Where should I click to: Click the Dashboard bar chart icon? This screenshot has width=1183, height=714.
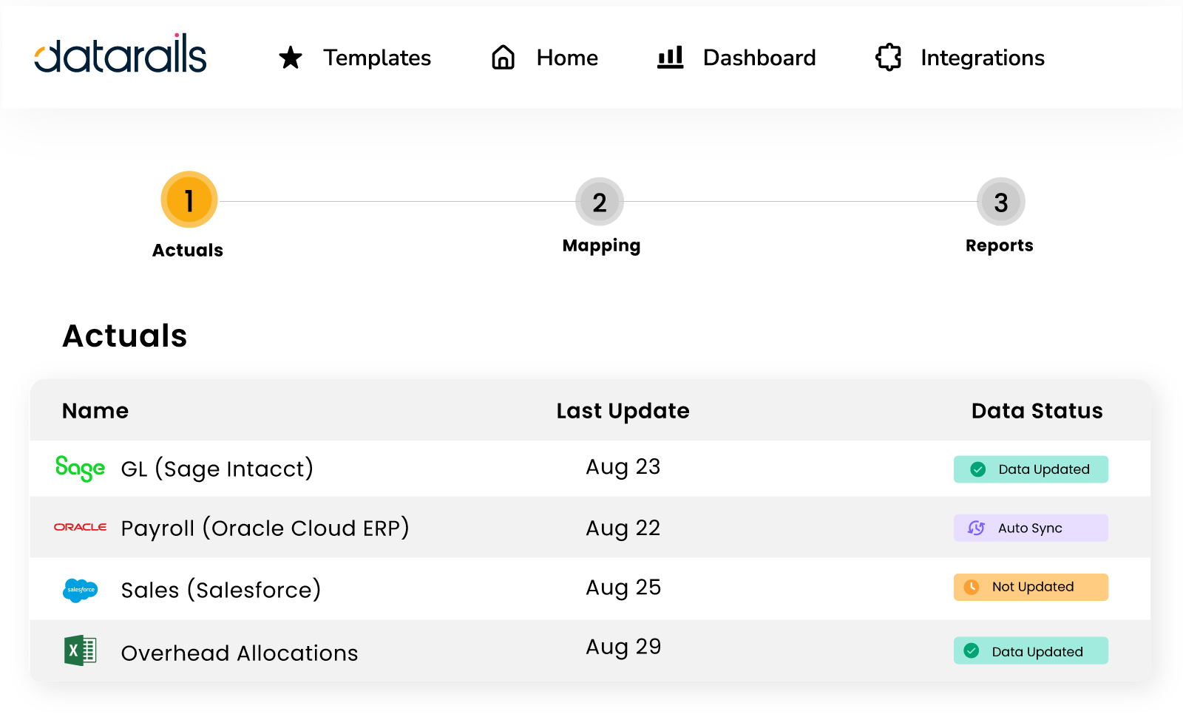670,58
